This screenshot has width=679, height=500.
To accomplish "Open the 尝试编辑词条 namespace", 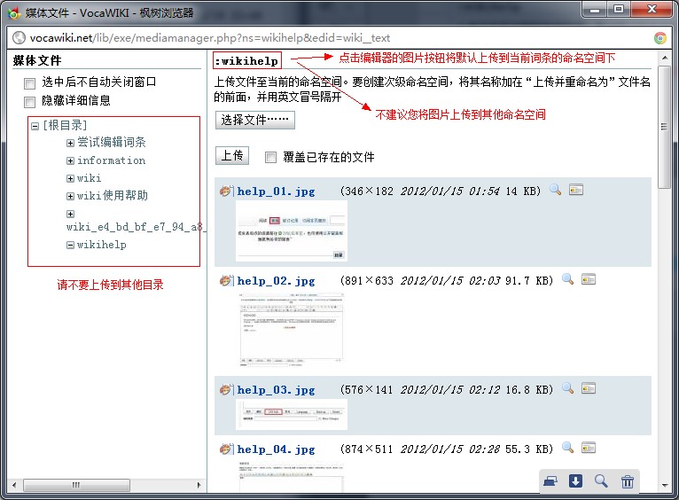I will tap(112, 142).
